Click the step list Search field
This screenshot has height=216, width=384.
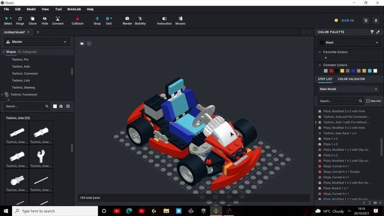340,101
